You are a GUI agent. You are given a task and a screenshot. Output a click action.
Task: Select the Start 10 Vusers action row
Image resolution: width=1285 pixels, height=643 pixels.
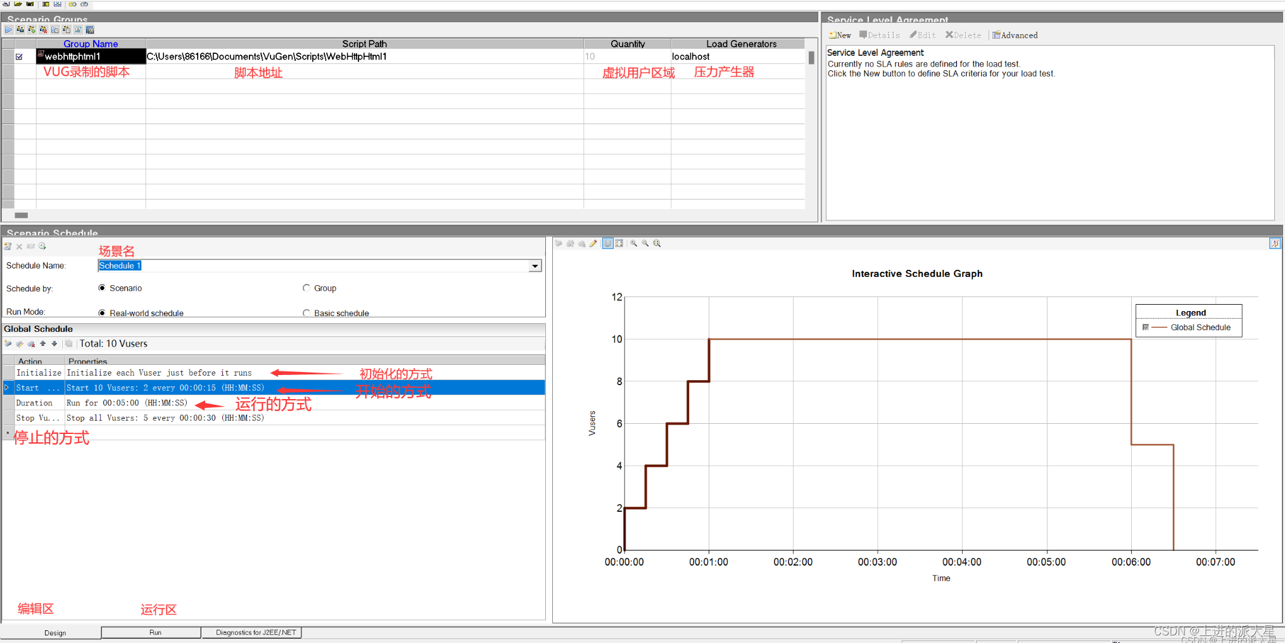[x=274, y=388]
